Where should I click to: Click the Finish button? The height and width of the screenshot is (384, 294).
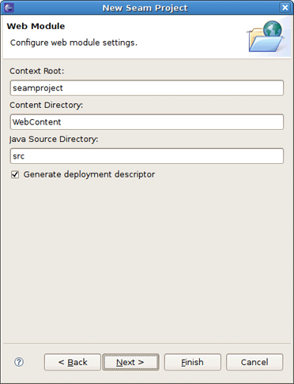(x=193, y=362)
